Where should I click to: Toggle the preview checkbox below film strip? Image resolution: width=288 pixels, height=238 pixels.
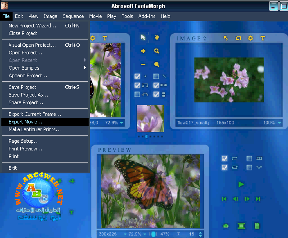click(249, 167)
